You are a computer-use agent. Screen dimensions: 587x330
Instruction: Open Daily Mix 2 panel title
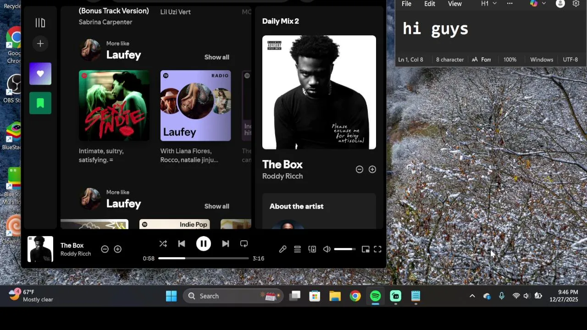click(x=281, y=21)
